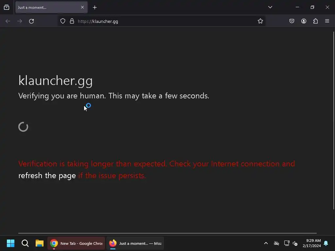
Task: Expand the list all tabs chevron
Action: coord(270,7)
